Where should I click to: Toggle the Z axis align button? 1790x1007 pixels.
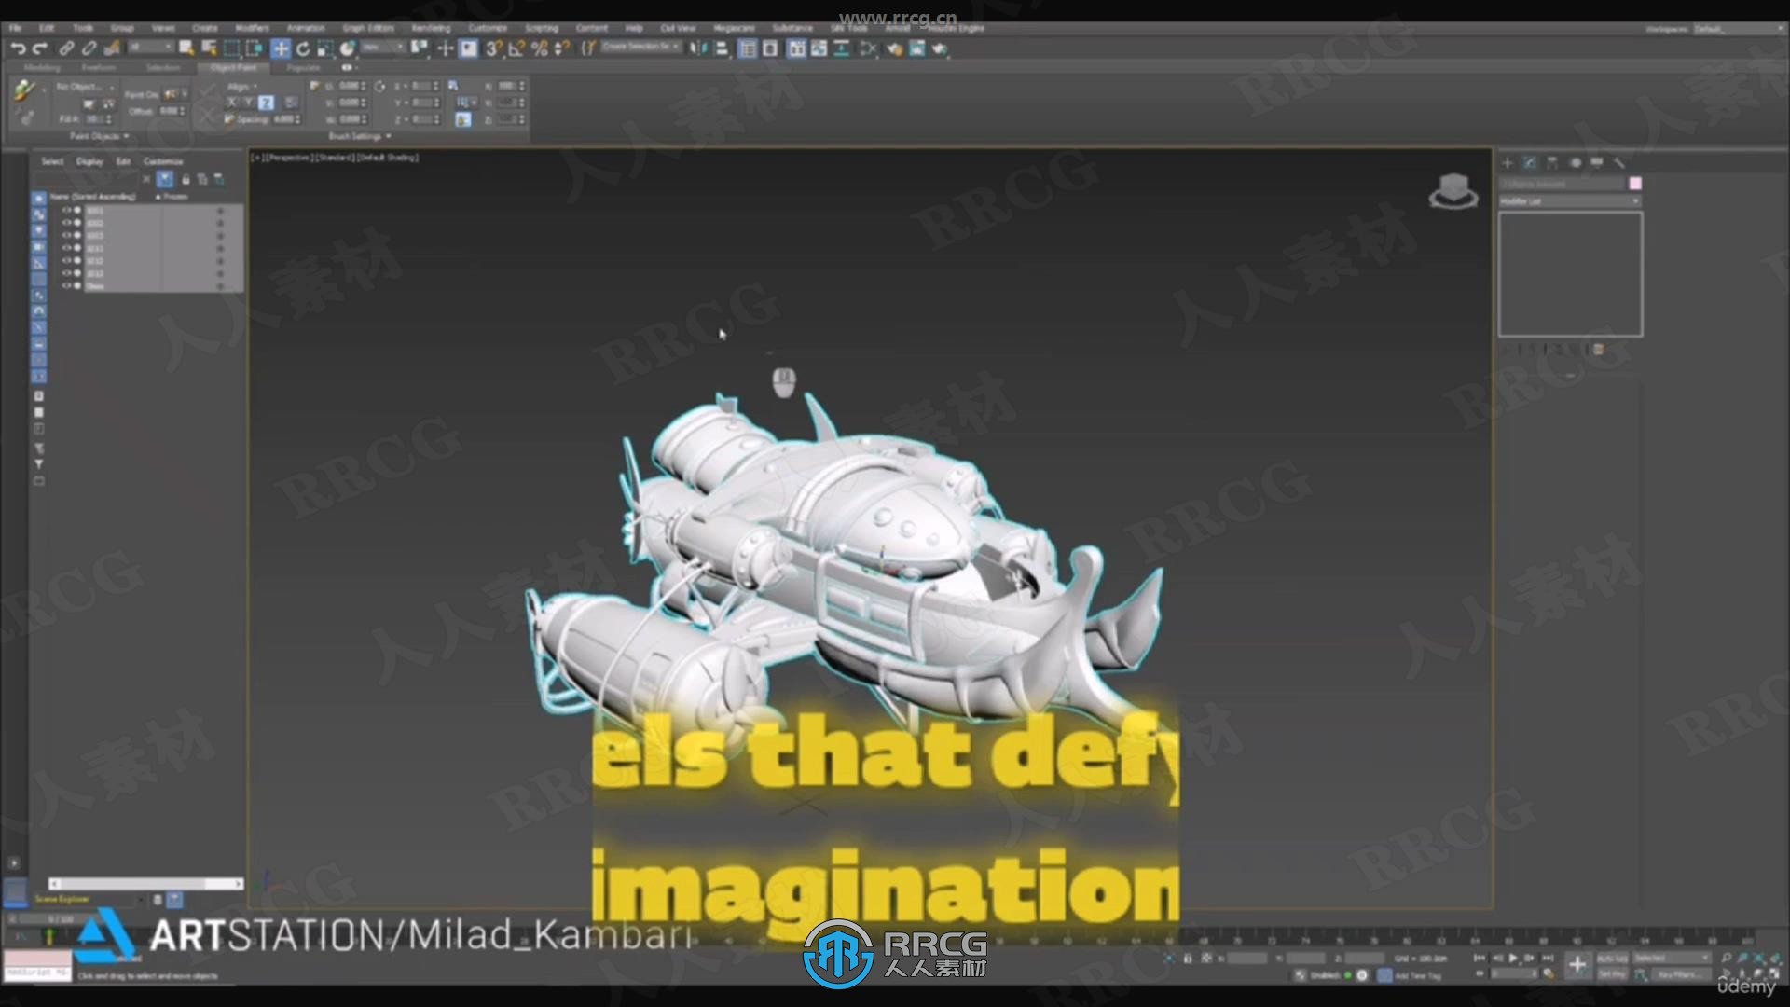[x=266, y=103]
